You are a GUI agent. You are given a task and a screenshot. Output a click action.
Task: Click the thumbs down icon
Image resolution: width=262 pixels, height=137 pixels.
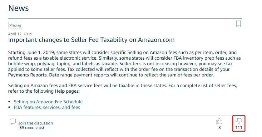pos(239,121)
